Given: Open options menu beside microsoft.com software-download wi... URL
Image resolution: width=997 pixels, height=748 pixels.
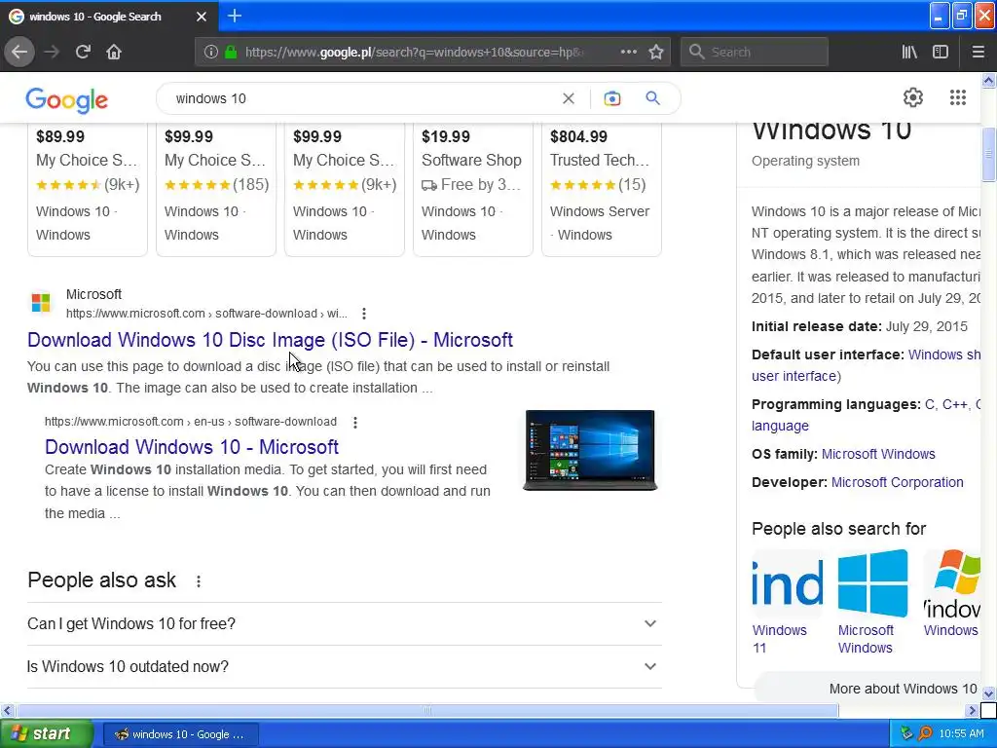Looking at the screenshot, I should click(x=364, y=313).
